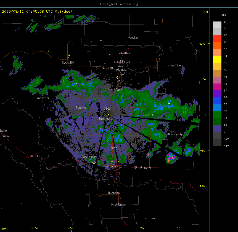Click the yellow V marker northwest of RockyMH
The image size is (238, 232).
pos(48,51)
